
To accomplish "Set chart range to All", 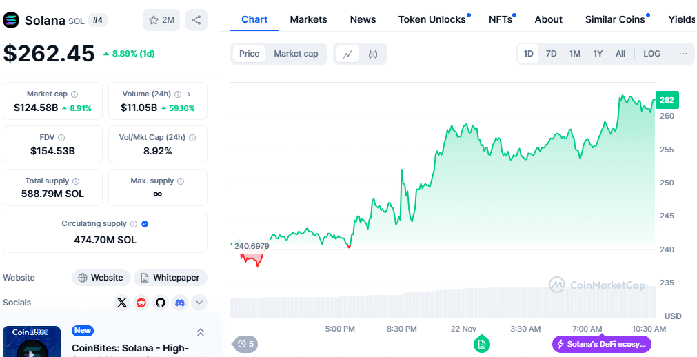I will tap(620, 54).
